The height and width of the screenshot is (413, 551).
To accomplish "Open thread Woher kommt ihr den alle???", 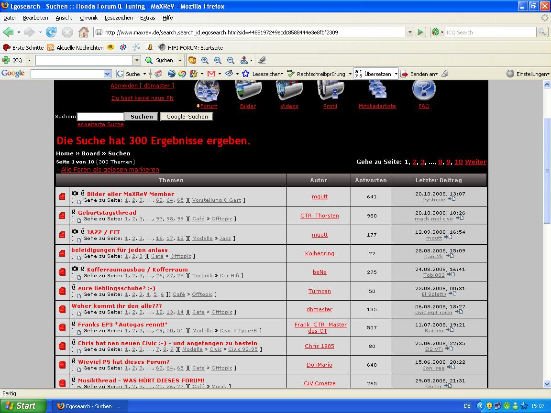I will (x=117, y=306).
